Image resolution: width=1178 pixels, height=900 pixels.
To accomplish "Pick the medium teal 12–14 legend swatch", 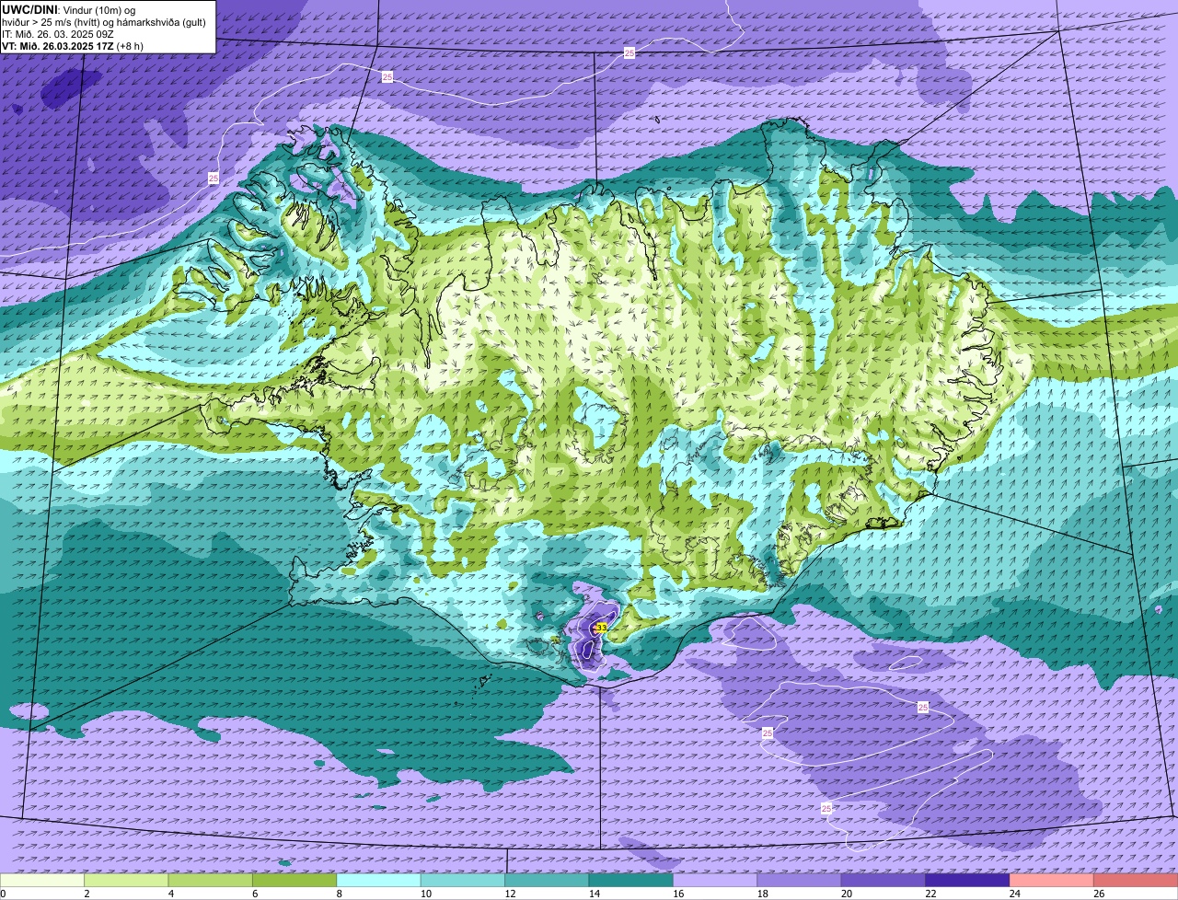I will (547, 880).
